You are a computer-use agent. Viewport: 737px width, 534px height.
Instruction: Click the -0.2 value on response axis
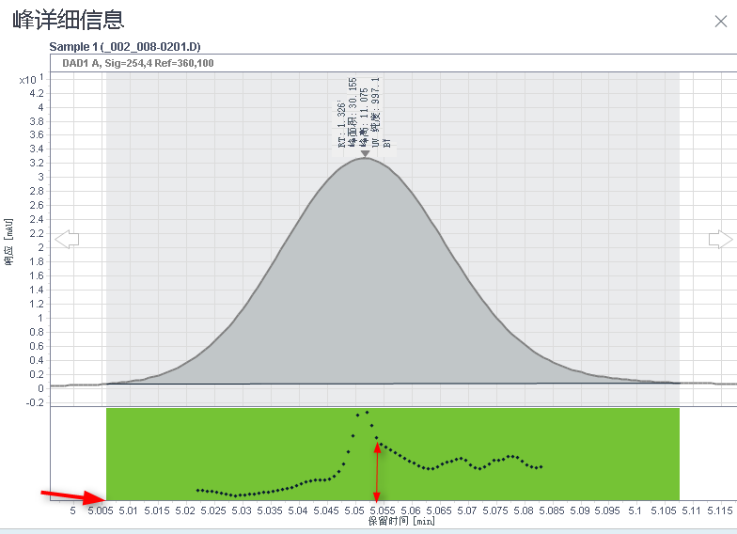(34, 402)
